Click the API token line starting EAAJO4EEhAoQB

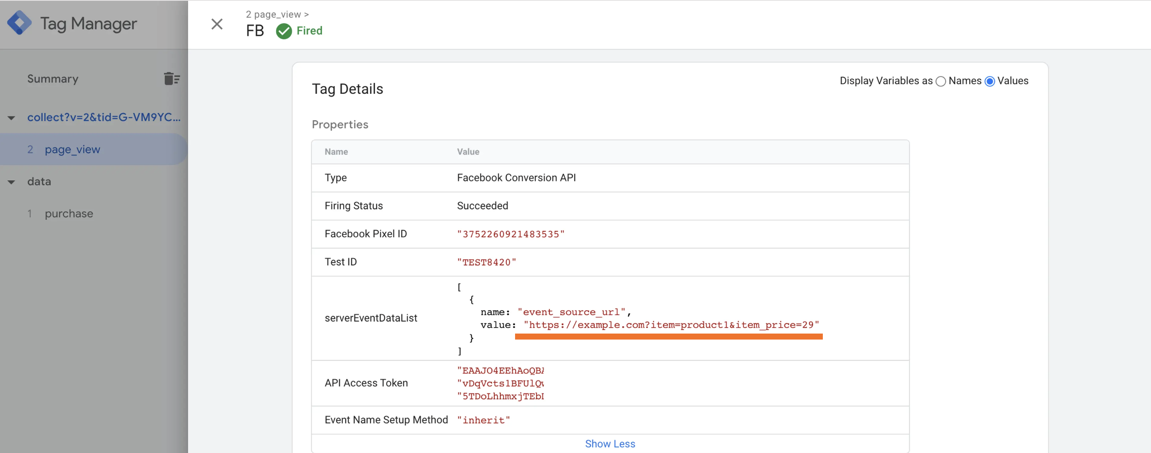pos(500,371)
